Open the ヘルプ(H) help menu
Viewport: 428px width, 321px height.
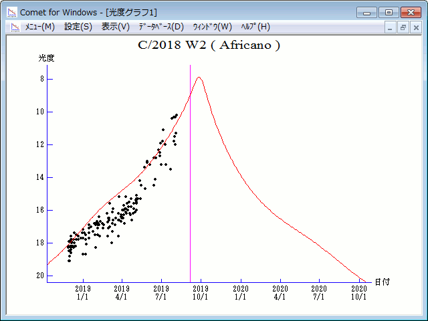pyautogui.click(x=255, y=27)
